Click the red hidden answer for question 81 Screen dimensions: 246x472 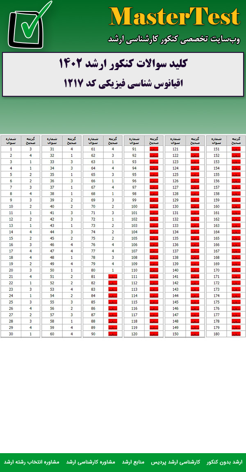[113, 277]
